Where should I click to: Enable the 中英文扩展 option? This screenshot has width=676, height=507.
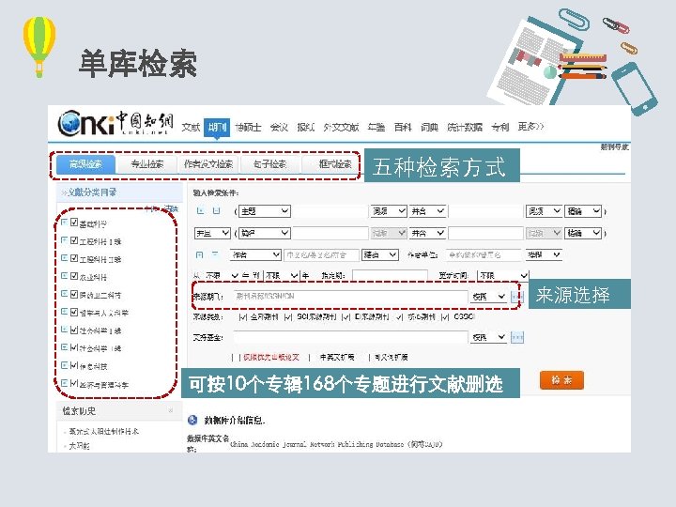coord(312,358)
